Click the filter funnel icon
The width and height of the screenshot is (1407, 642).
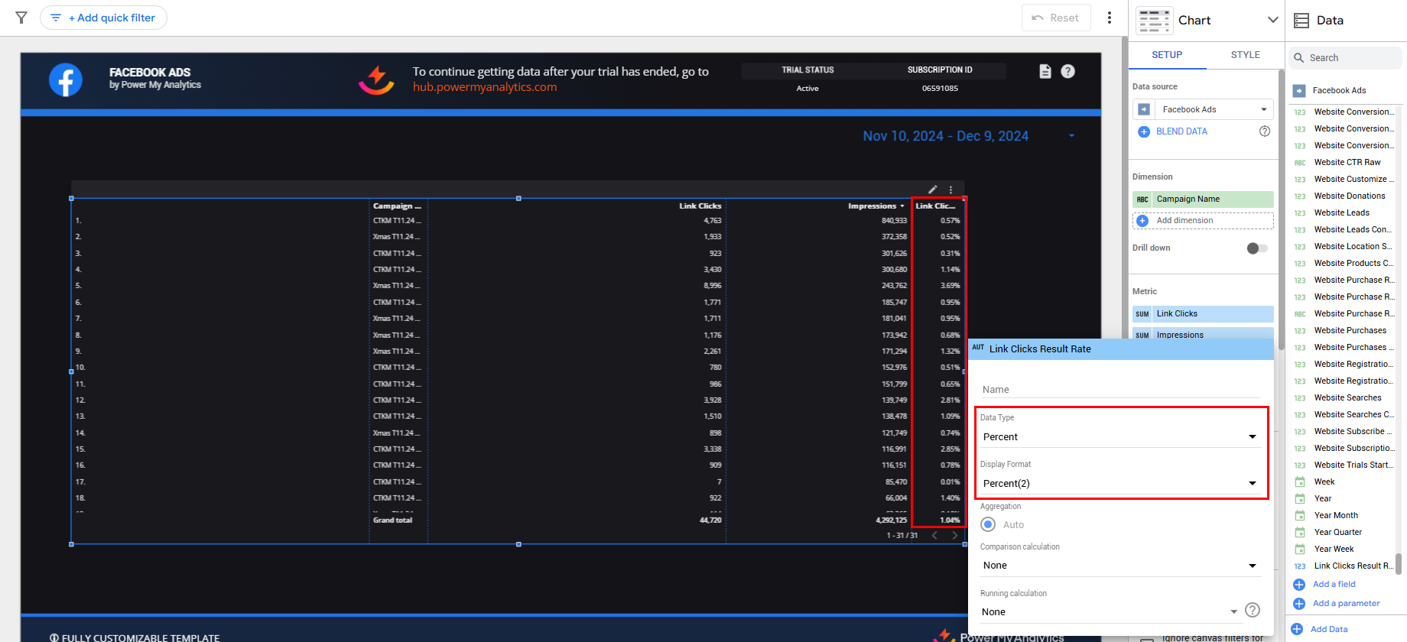click(x=21, y=18)
